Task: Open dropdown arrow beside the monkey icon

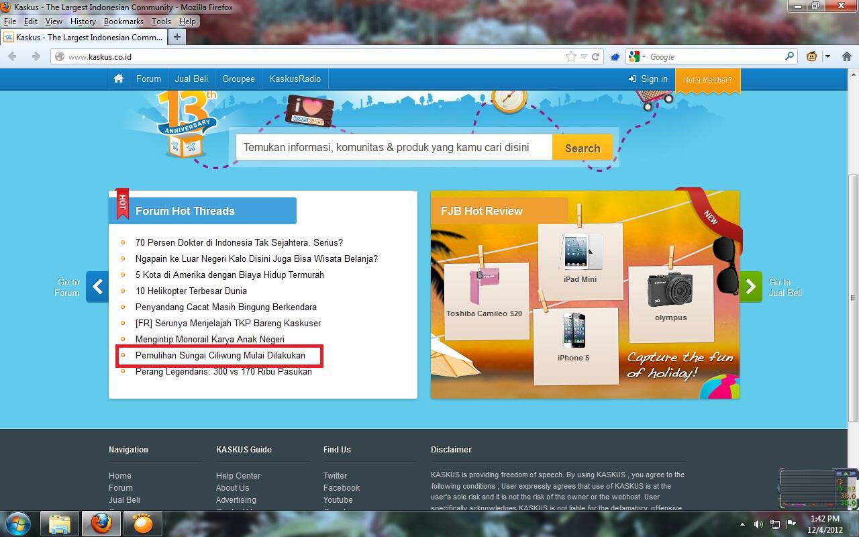Action: (828, 57)
